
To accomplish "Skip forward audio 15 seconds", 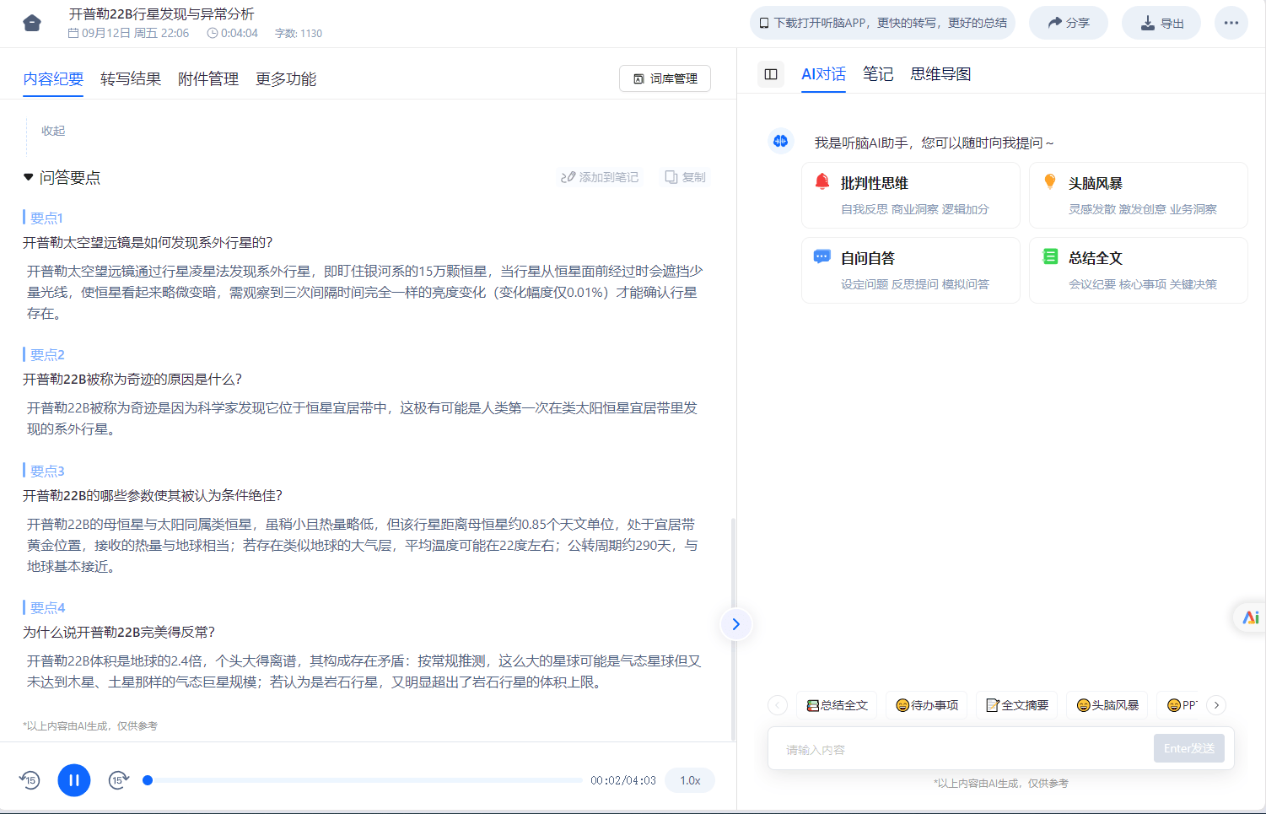I will (x=119, y=780).
